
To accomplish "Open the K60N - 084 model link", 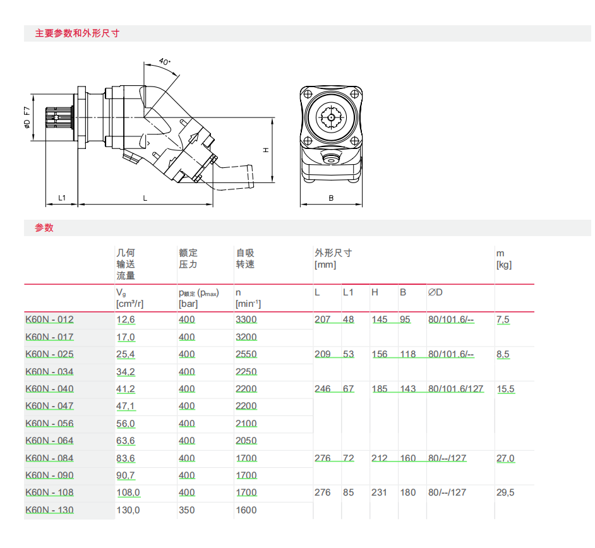I will (x=49, y=458).
